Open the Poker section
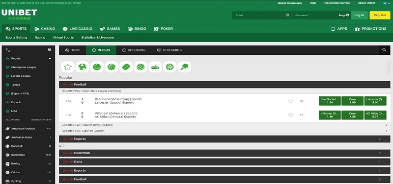This screenshot has width=393, height=184. [163, 29]
